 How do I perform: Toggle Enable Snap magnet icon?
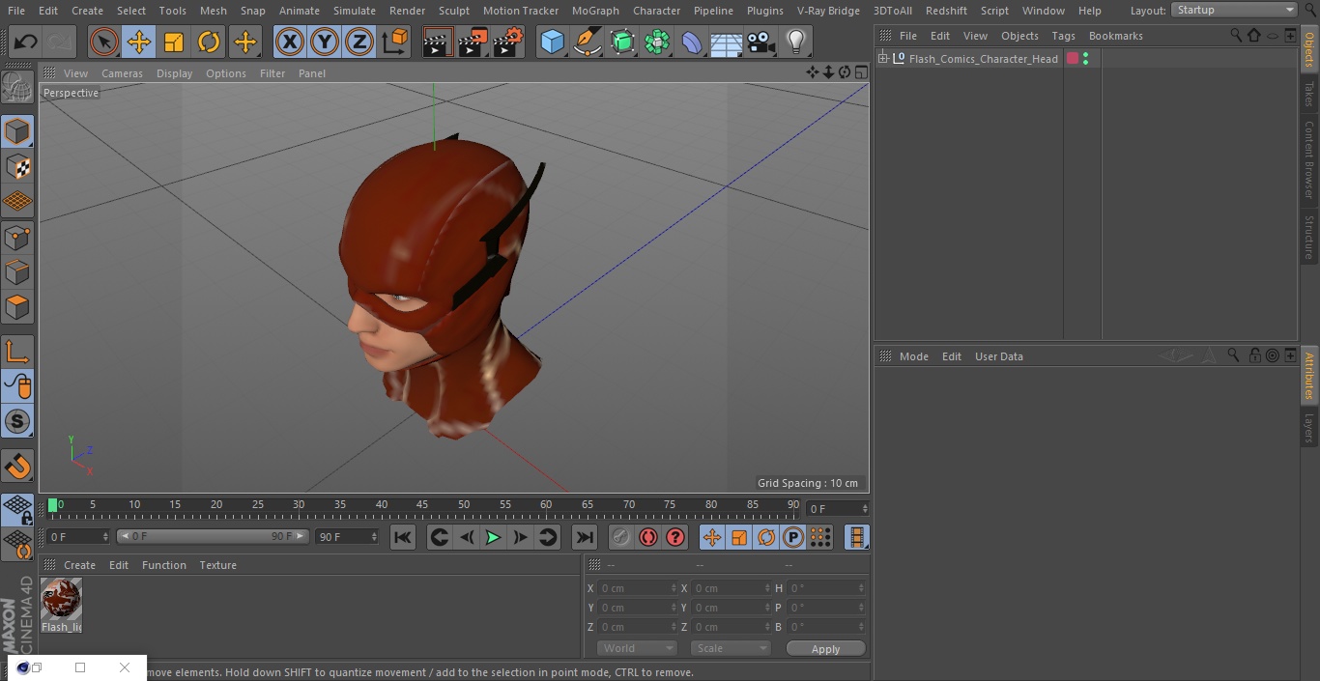point(17,467)
